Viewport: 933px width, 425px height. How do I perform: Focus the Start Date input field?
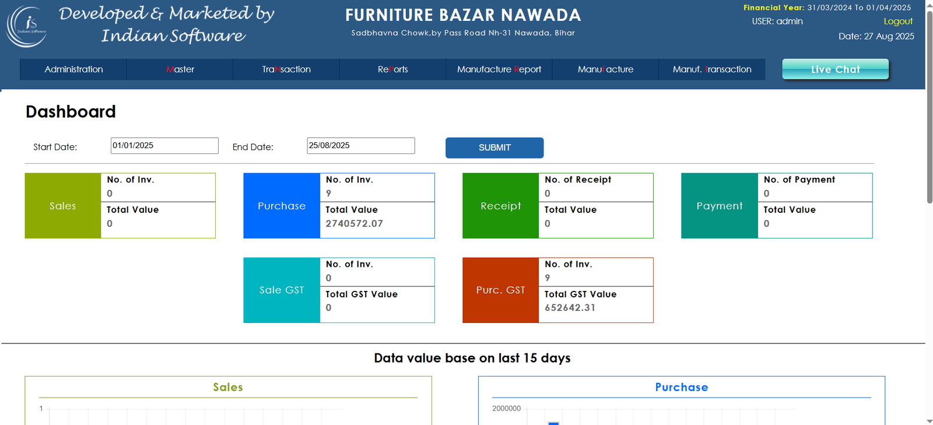[x=164, y=146]
